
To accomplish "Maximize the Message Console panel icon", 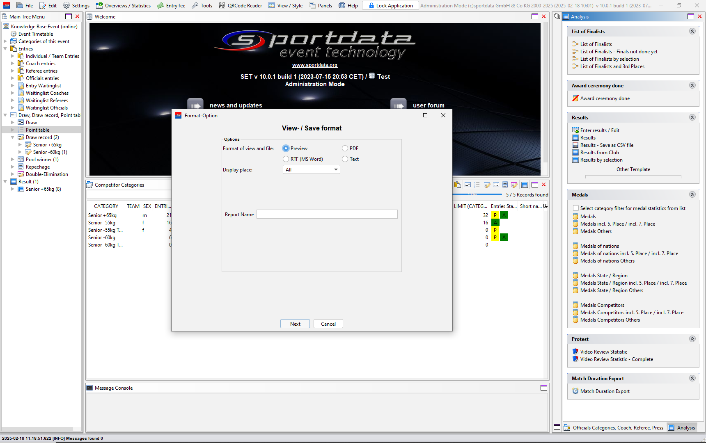I will point(544,388).
